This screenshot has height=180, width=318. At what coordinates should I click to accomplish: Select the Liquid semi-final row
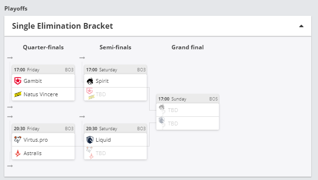click(115, 140)
